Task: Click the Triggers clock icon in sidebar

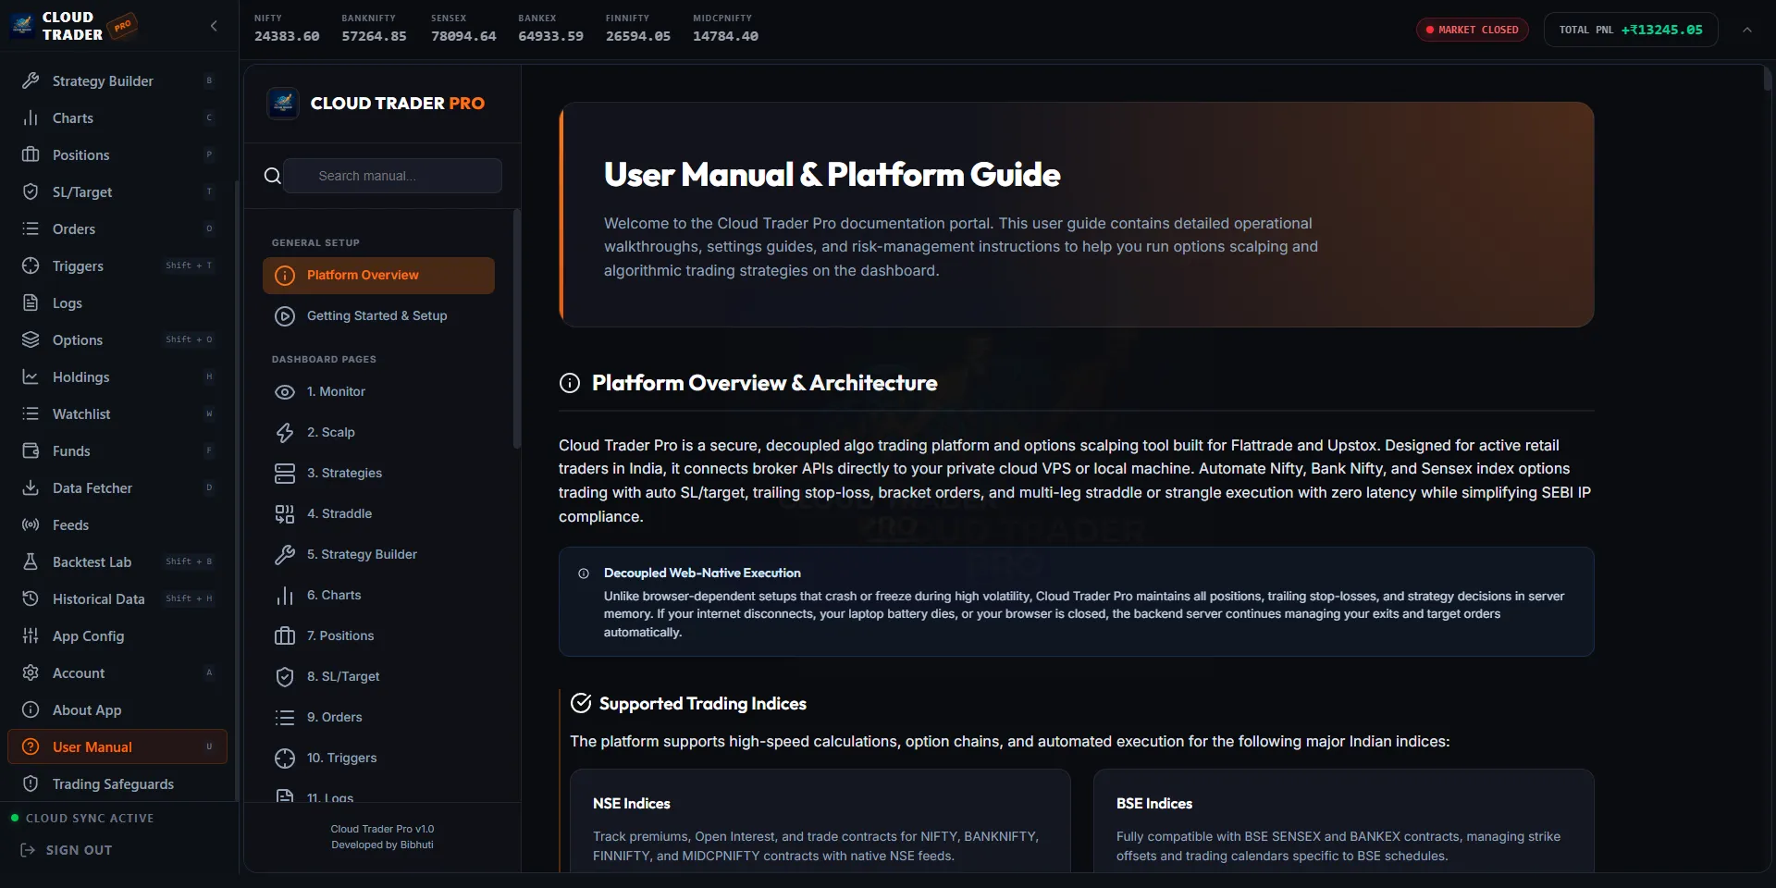Action: click(31, 265)
